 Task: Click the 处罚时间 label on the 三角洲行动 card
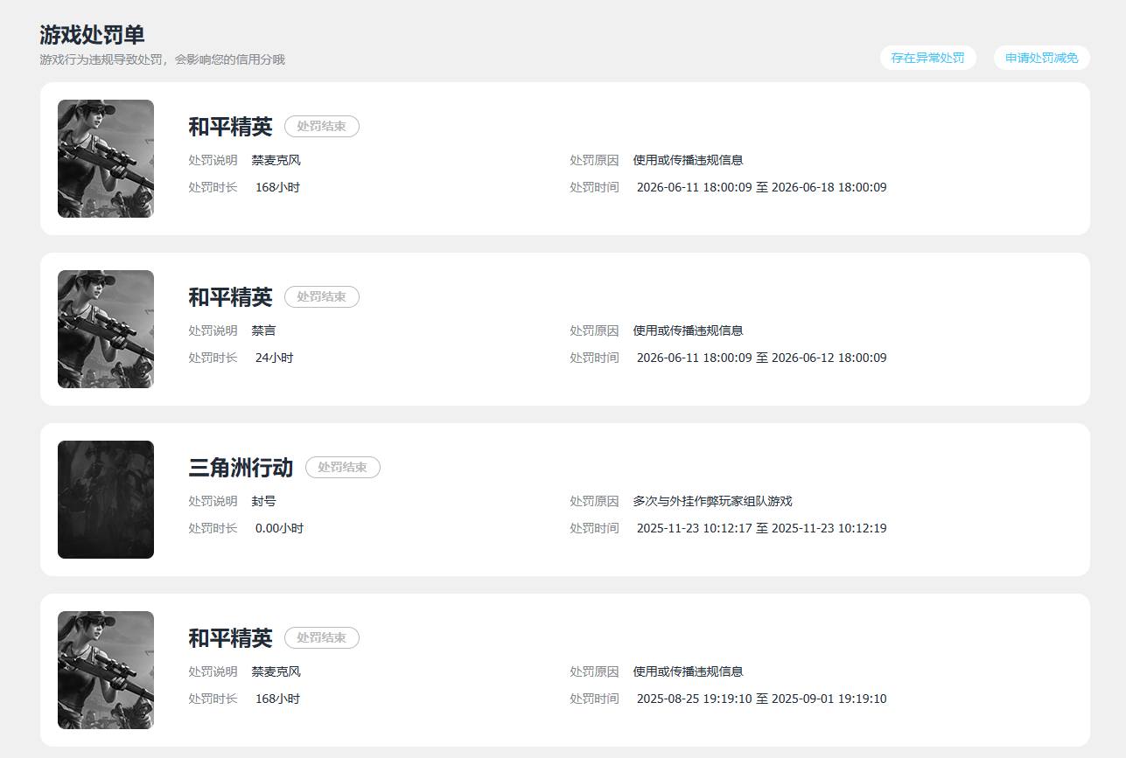pos(594,528)
